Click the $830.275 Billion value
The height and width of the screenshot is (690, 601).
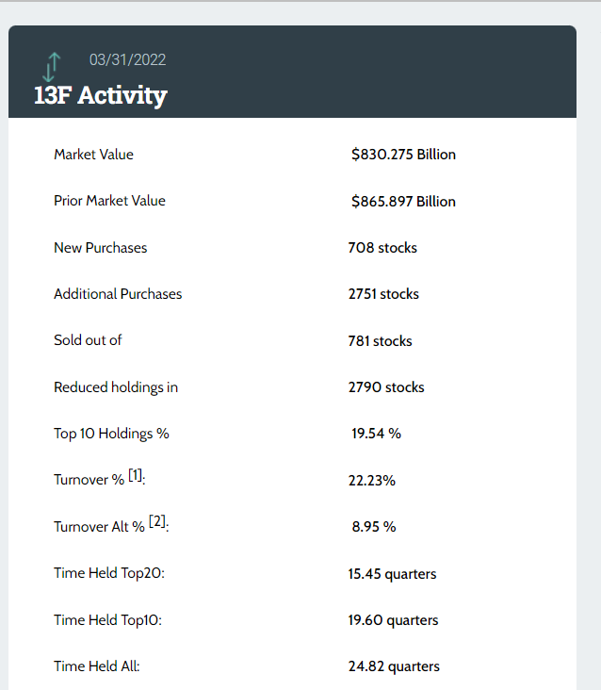pos(403,155)
